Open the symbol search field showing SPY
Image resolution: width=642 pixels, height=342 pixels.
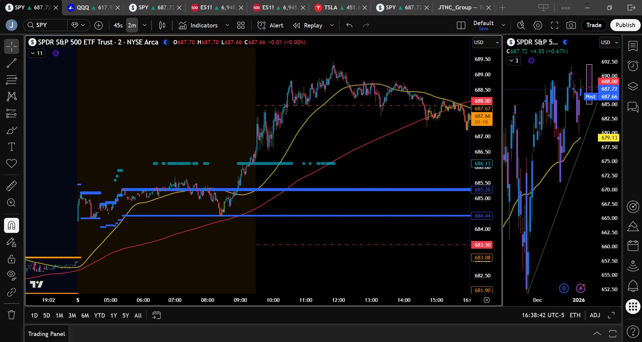[45, 25]
